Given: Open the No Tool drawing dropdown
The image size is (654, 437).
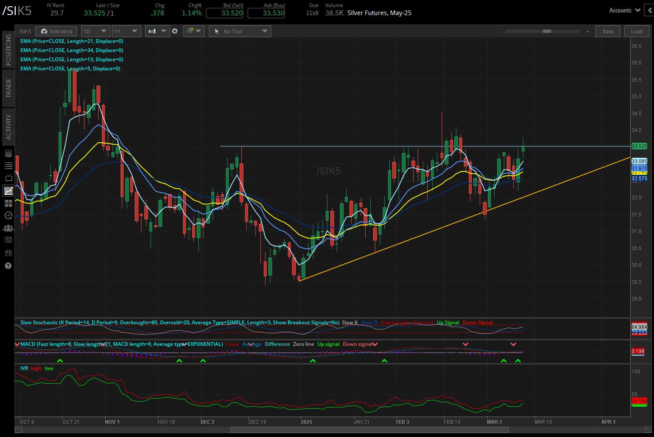Looking at the screenshot, I should 240,31.
